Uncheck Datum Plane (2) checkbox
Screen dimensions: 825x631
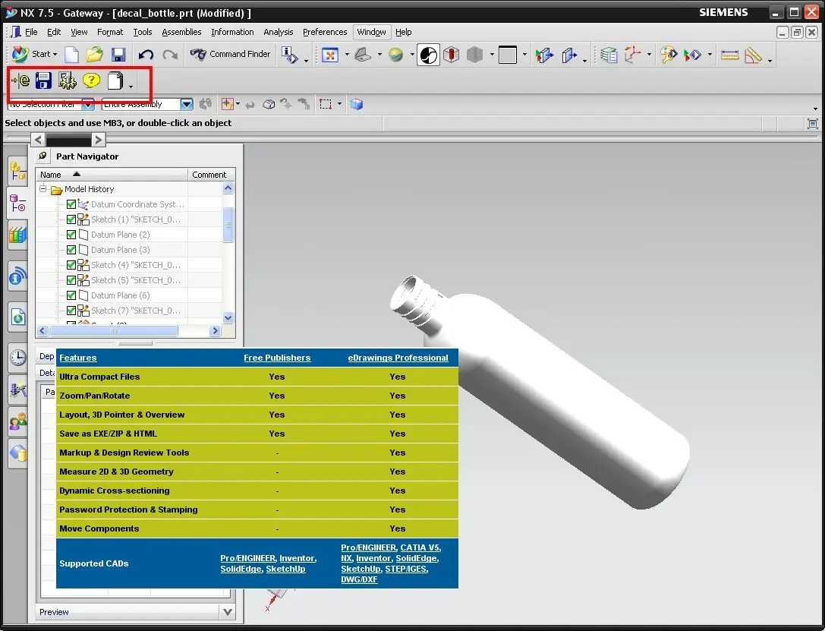[x=71, y=235]
